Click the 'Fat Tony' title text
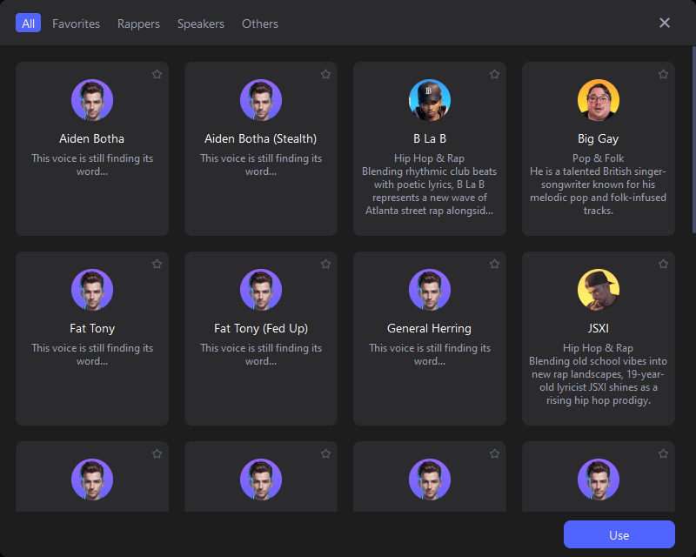 point(92,329)
